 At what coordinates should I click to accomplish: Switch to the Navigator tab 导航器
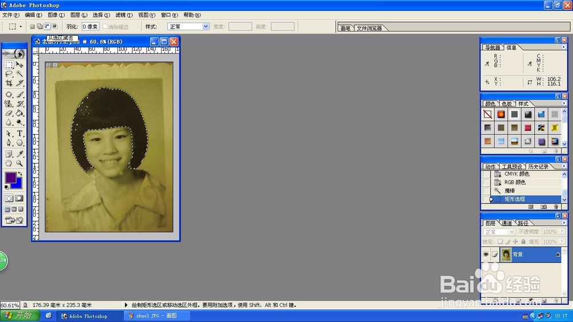click(x=492, y=48)
